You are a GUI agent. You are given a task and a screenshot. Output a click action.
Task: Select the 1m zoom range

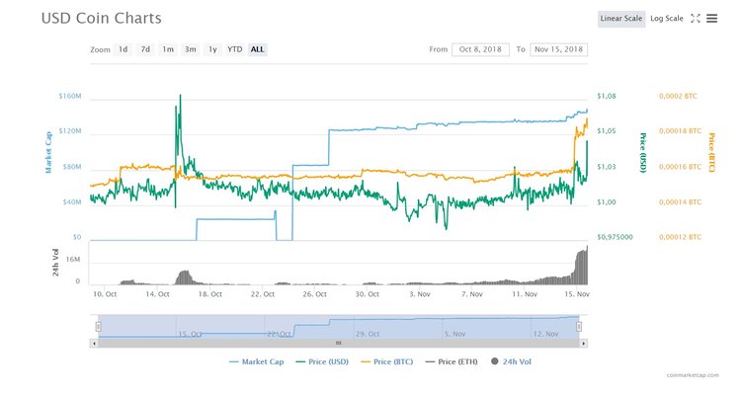[168, 49]
